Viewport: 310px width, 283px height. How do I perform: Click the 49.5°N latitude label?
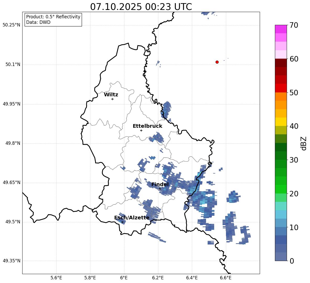pyautogui.click(x=13, y=222)
